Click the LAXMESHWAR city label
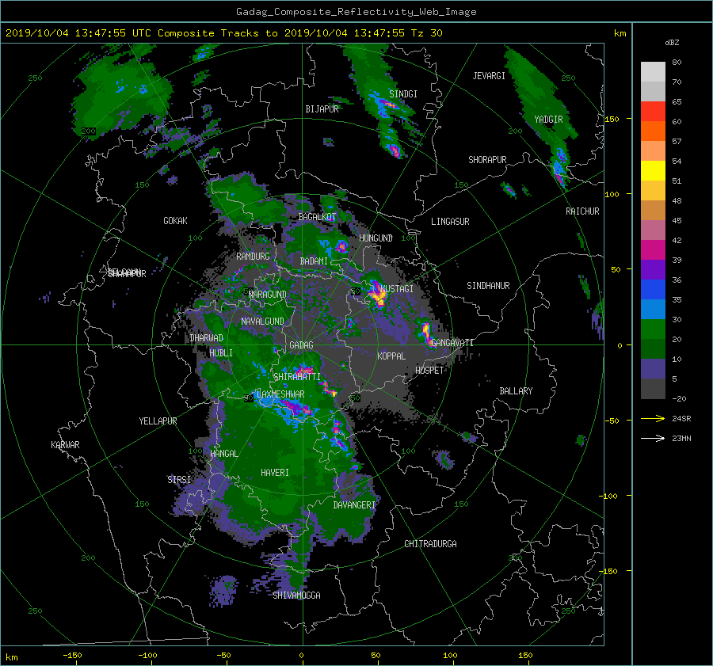 pos(280,394)
